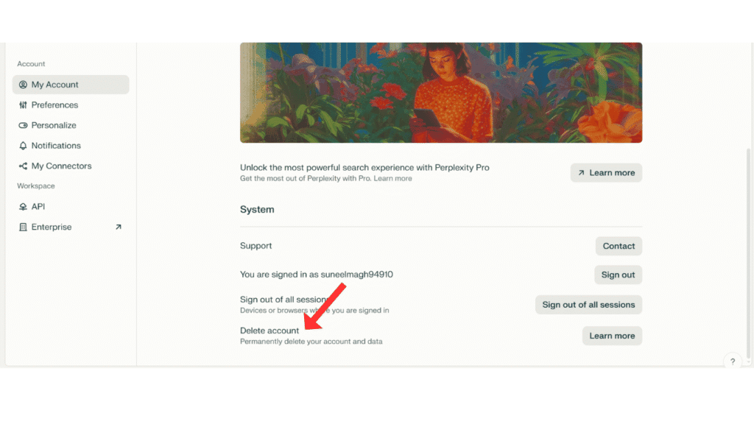Open help via the question mark icon

[732, 361]
